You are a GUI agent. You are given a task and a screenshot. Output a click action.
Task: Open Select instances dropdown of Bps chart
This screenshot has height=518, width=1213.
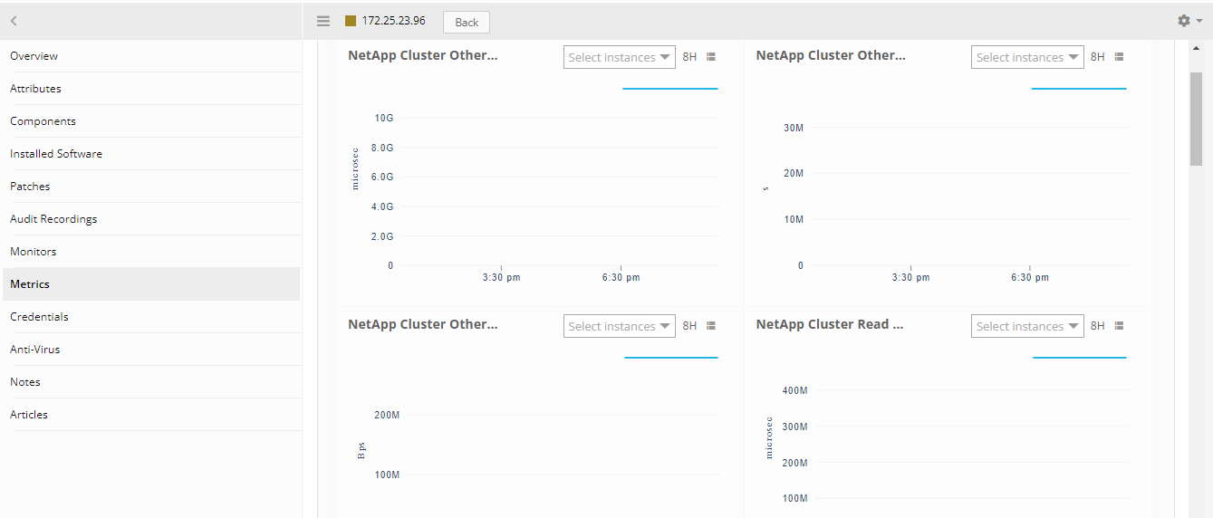[620, 326]
